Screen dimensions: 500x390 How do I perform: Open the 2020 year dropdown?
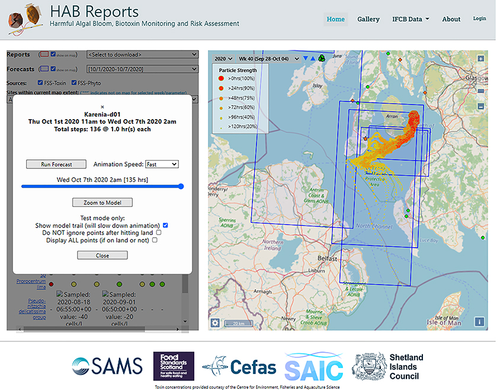[223, 59]
